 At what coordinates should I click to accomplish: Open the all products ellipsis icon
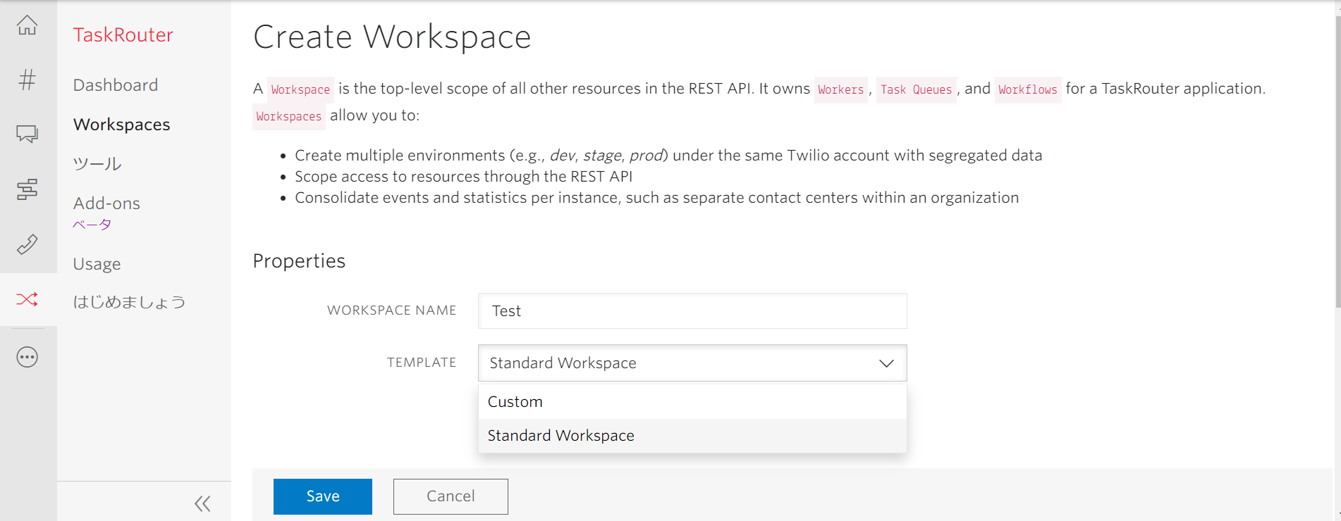coord(27,357)
